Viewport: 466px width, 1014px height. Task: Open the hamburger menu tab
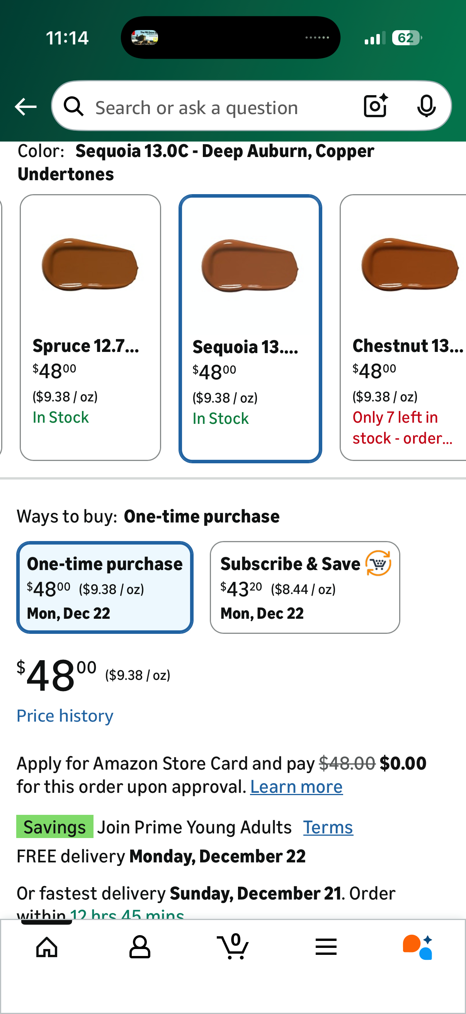[326, 947]
